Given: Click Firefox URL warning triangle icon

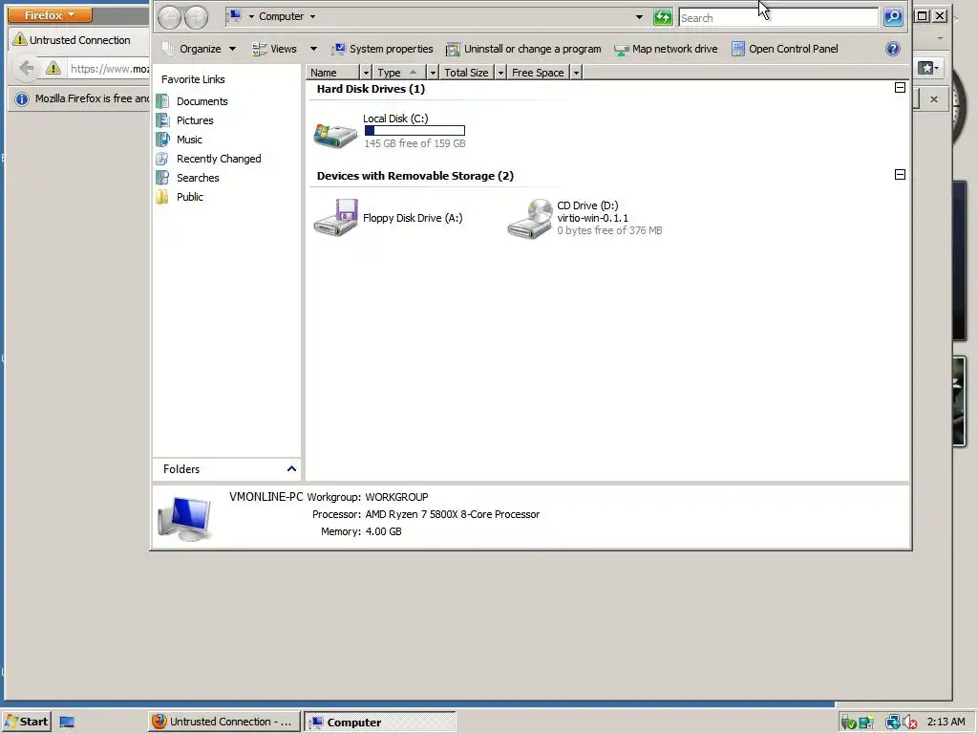Looking at the screenshot, I should tap(53, 68).
